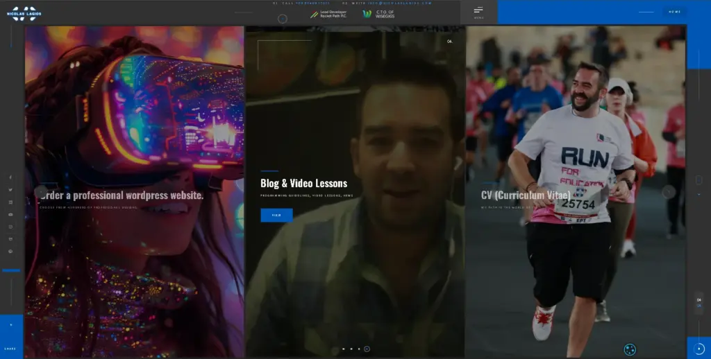Open the Facebook social icon
711x359 pixels.
(x=10, y=177)
